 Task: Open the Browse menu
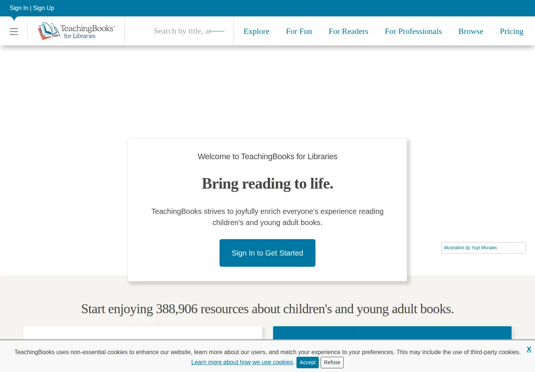[x=471, y=31]
